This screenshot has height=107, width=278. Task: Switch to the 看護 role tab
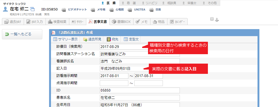click(129, 3)
